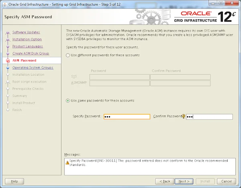Proceed with the Next button
The width and height of the screenshot is (241, 188).
[x=184, y=181]
